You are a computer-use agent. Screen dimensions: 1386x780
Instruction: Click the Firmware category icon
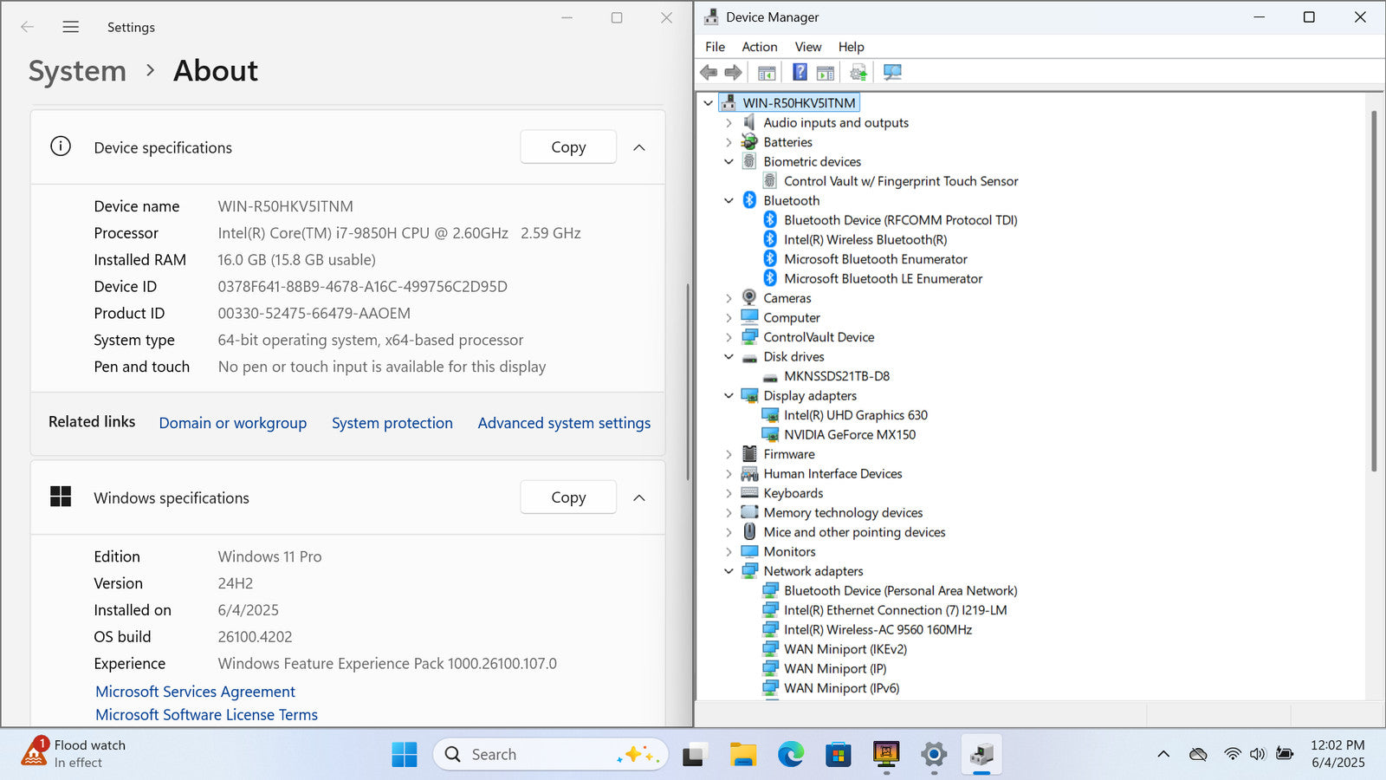coord(749,454)
